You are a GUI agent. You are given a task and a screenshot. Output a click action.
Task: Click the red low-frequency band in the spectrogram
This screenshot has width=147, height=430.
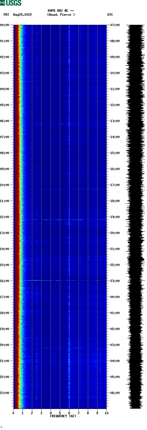click(16, 217)
